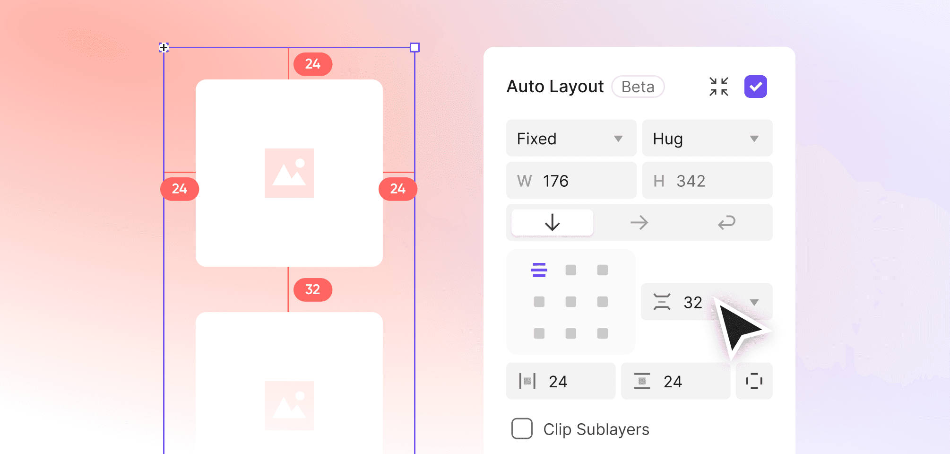Enable the Clip Sublayers checkbox
Image resolution: width=950 pixels, height=454 pixels.
(x=521, y=428)
